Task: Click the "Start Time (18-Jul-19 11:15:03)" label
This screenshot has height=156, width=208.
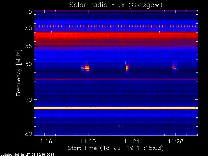Action: (x=116, y=148)
